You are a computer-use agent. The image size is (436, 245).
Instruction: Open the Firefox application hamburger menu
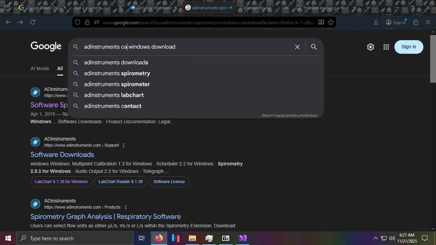(x=428, y=22)
